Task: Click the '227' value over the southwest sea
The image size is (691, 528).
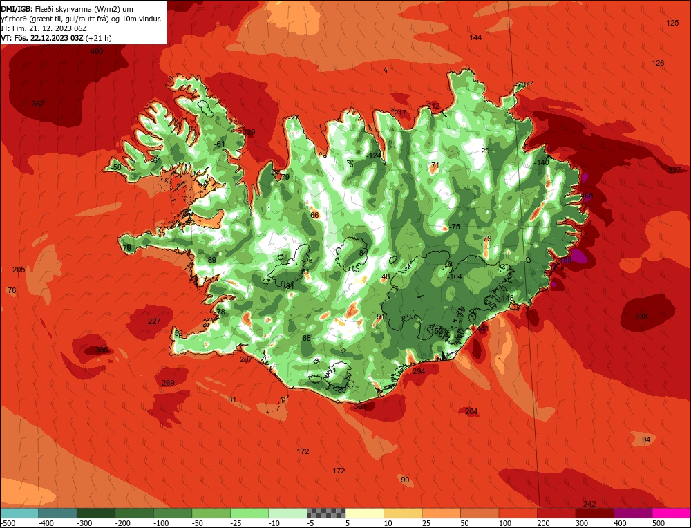Action: 154,322
